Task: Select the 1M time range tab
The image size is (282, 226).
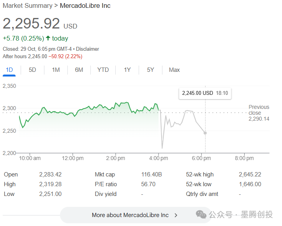Action: [x=56, y=70]
